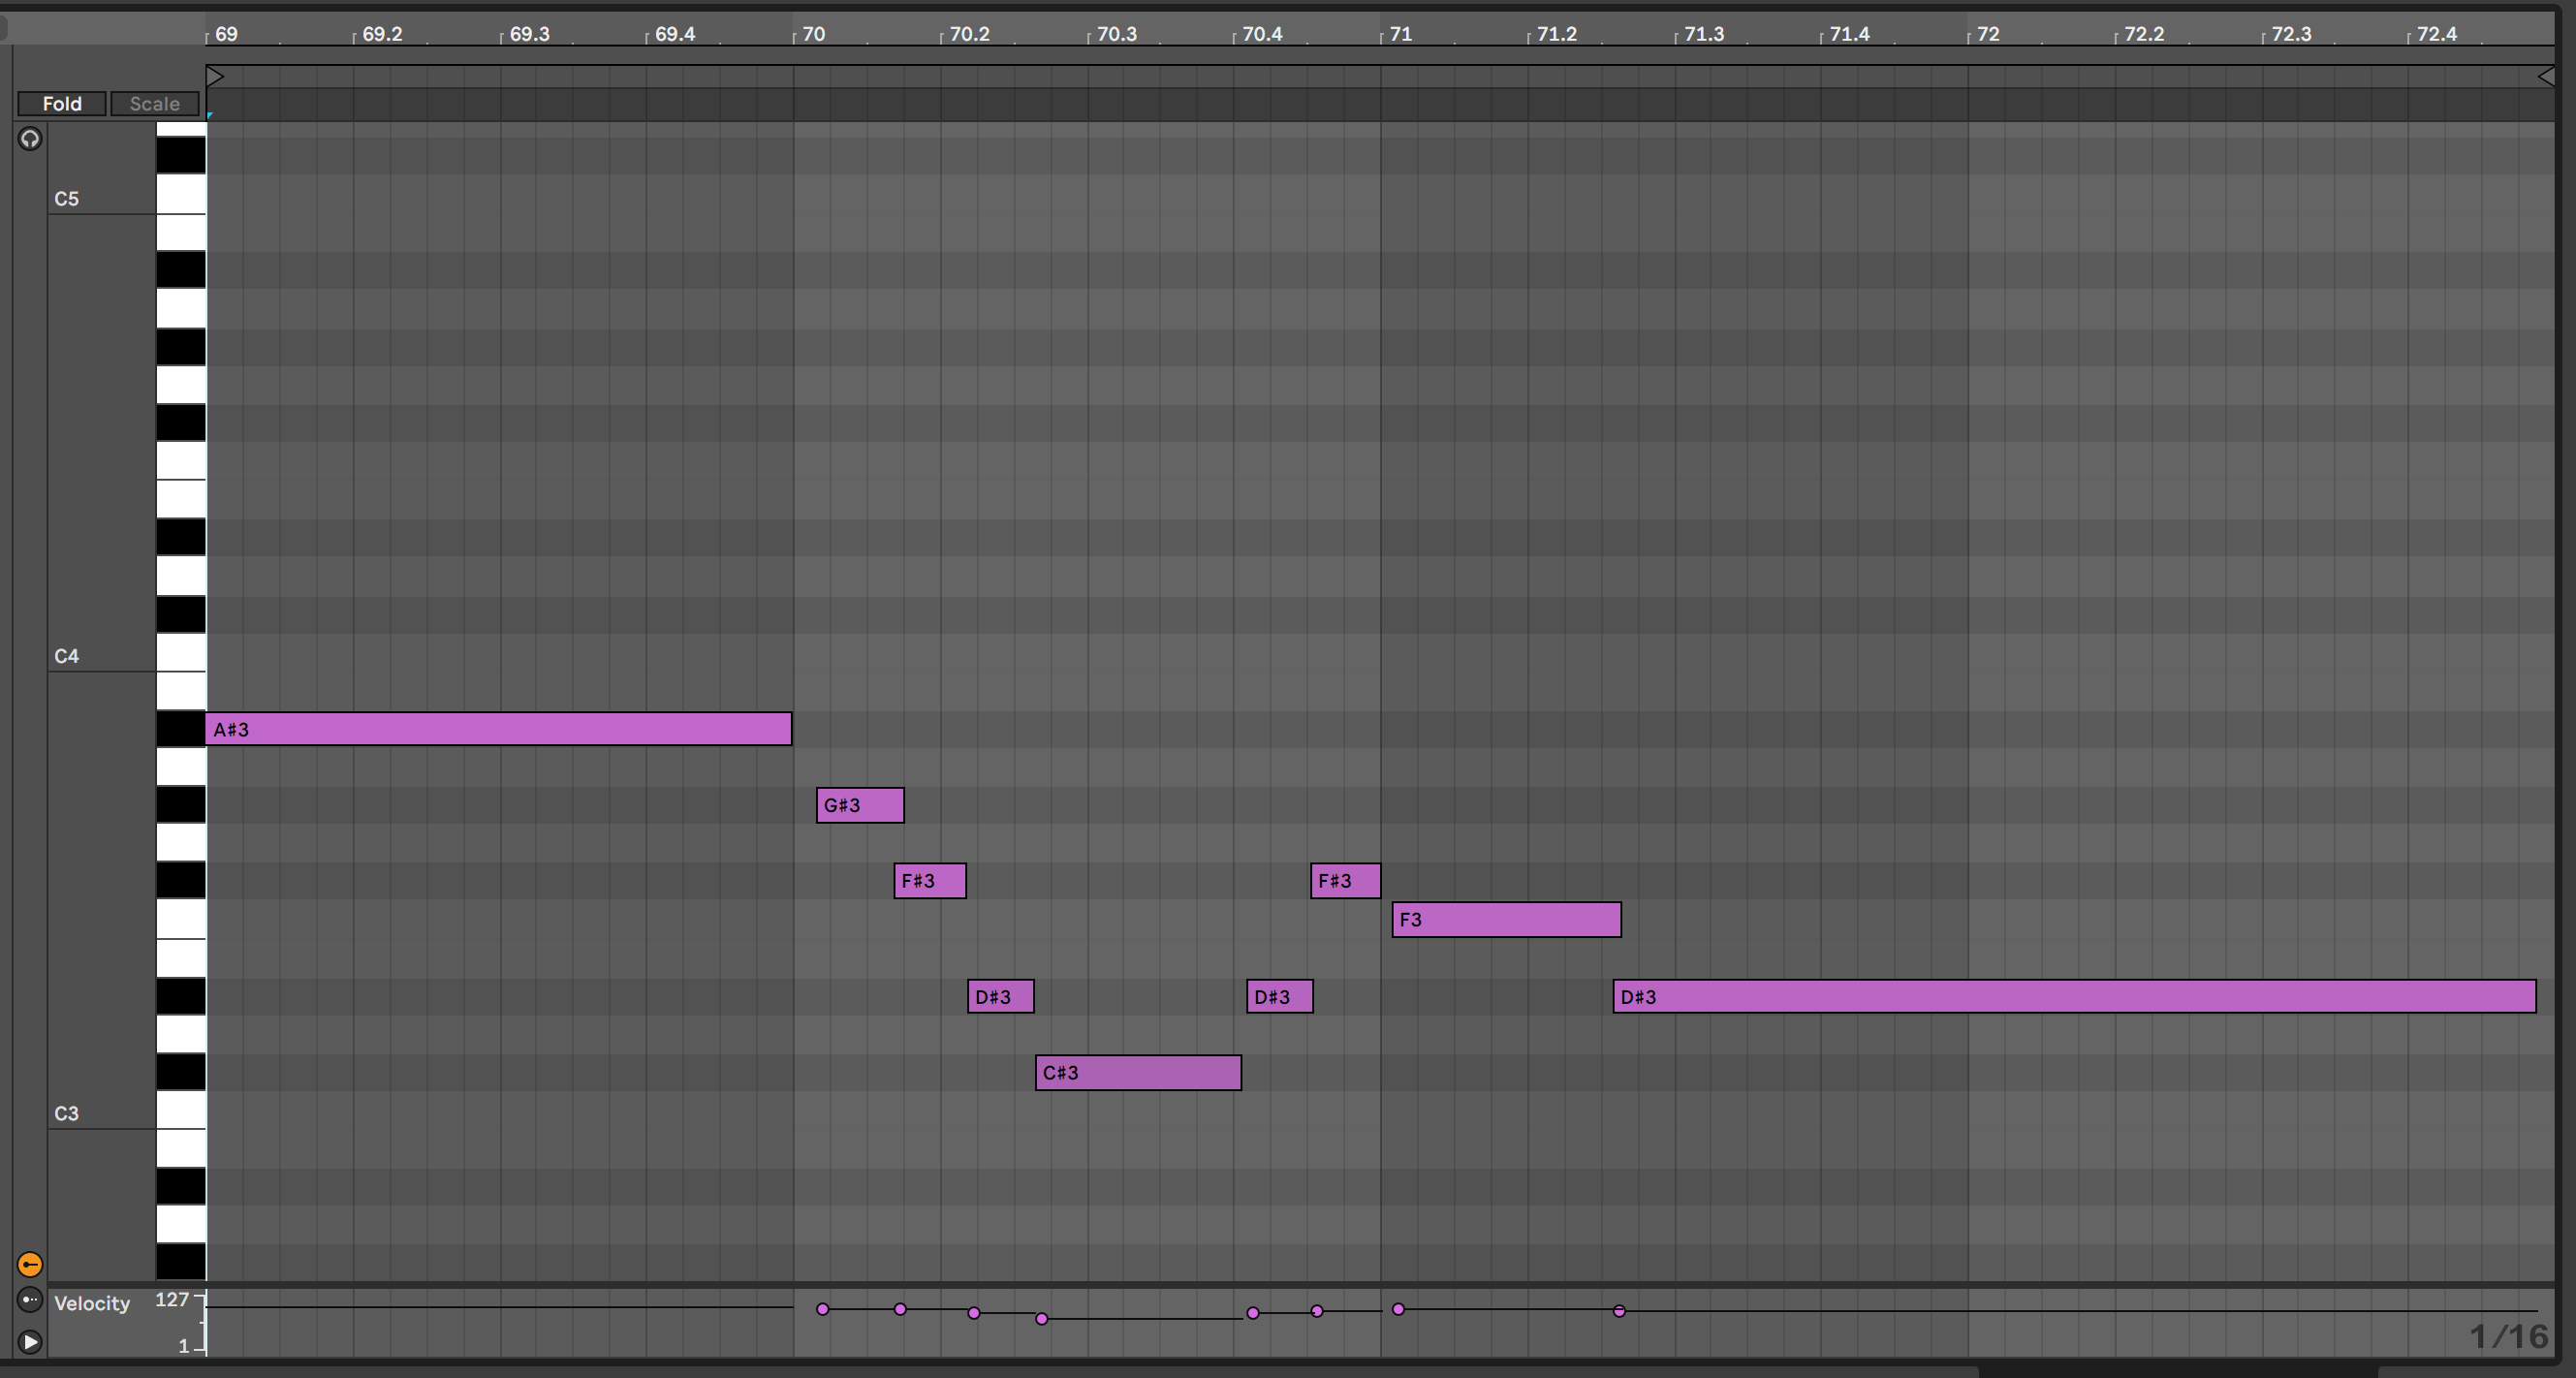
Task: Click the velocity marker of the long D#3
Action: pos(1620,1311)
